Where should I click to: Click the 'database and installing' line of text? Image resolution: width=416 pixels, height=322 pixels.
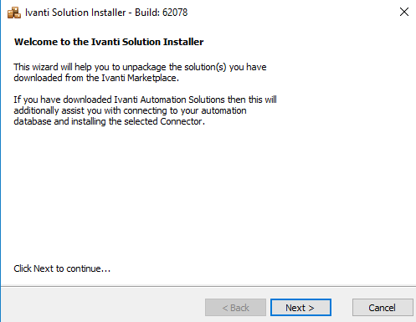(59, 121)
